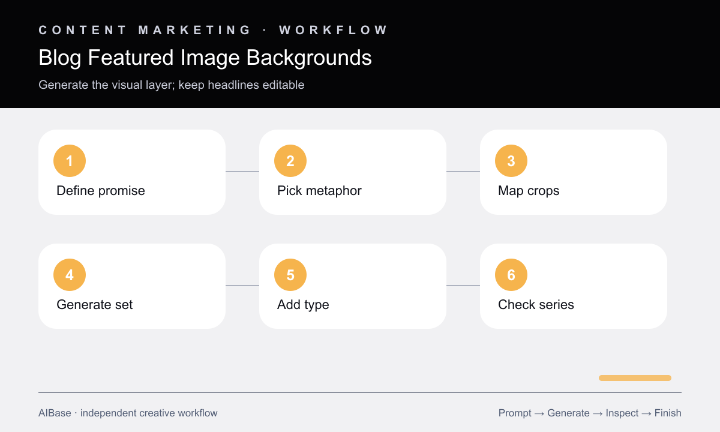Click the orange step 1 circle
The image size is (720, 432).
click(x=70, y=161)
